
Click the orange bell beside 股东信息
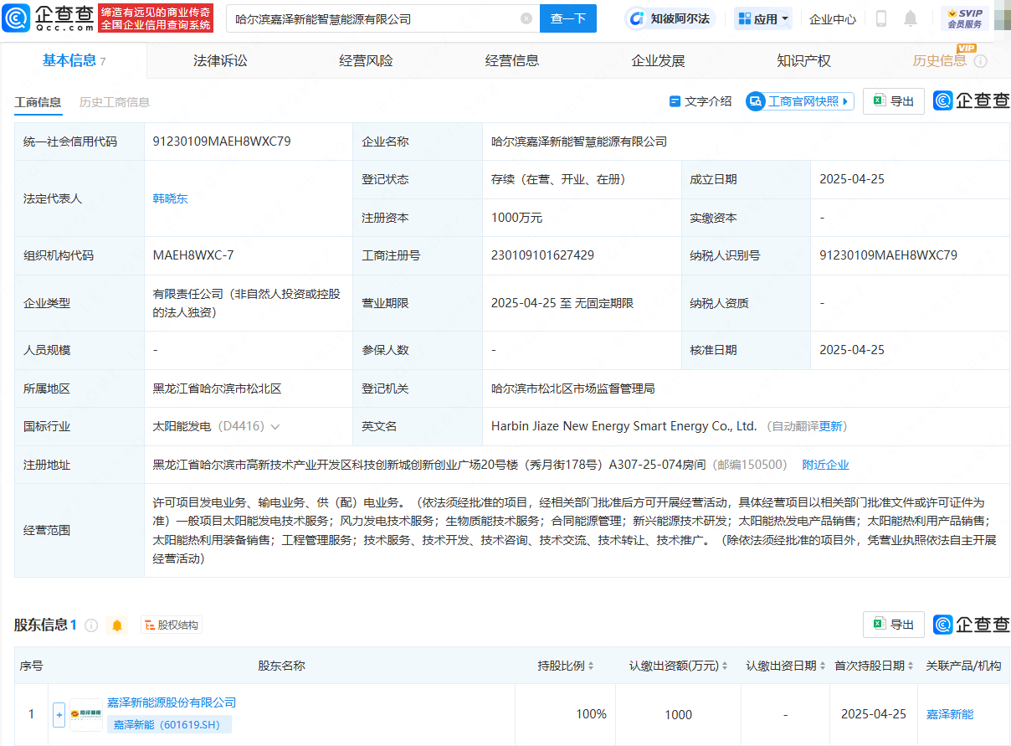[117, 625]
